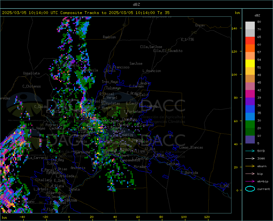Click the '45' value on dBZ scale
The width and height of the screenshot is (273, 221).
click(259, 82)
